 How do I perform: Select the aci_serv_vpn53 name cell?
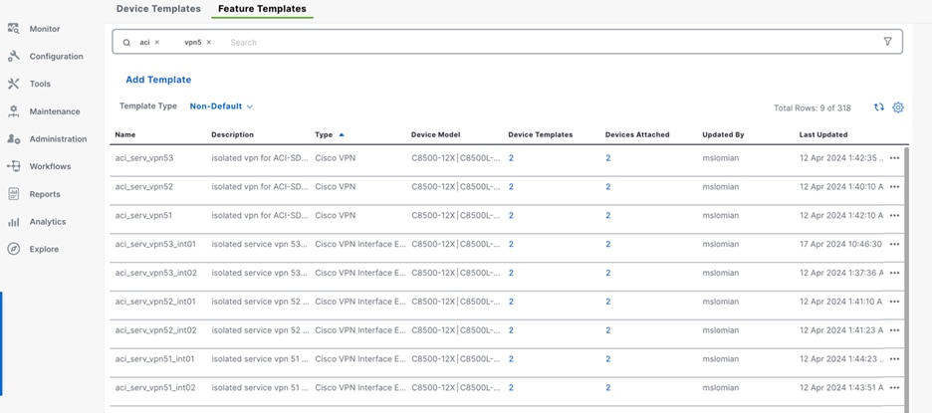(x=143, y=158)
